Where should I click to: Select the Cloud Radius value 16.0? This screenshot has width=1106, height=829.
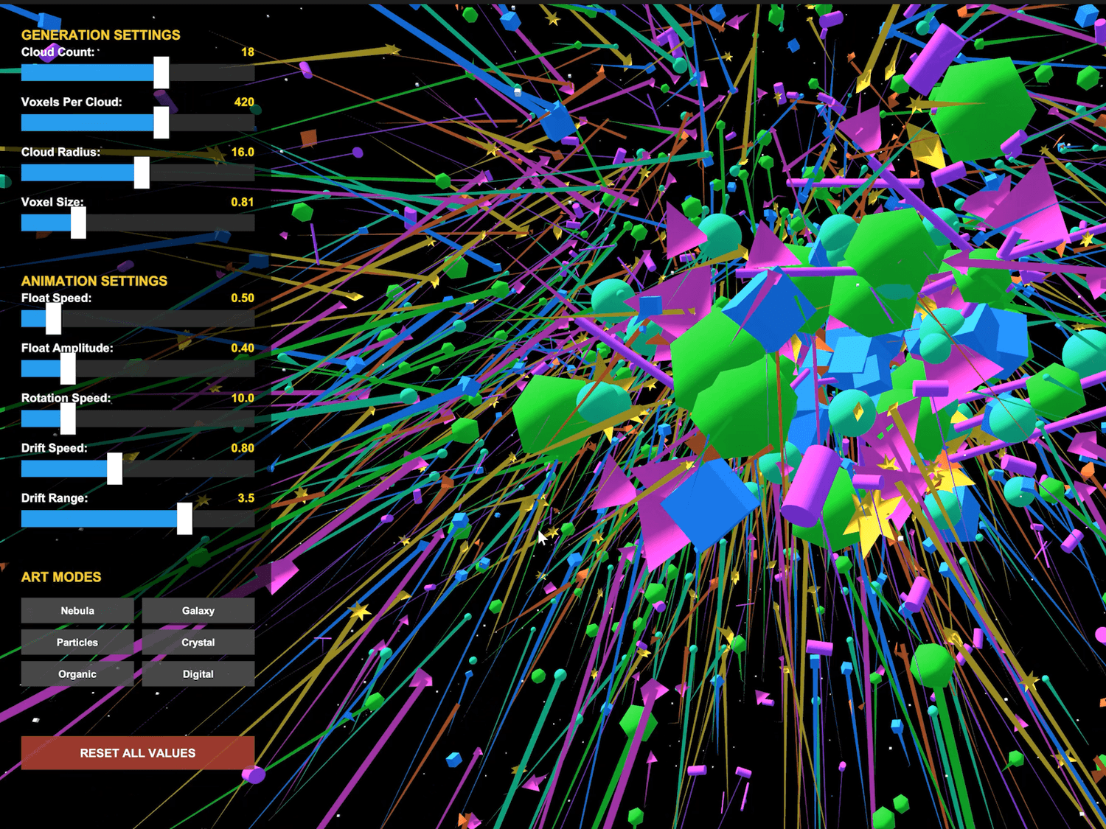click(x=243, y=153)
